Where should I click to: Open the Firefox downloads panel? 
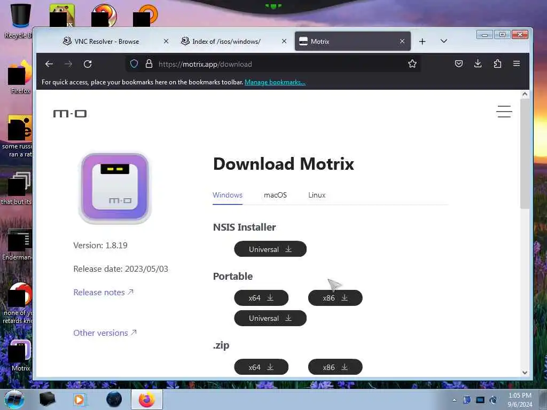point(478,64)
